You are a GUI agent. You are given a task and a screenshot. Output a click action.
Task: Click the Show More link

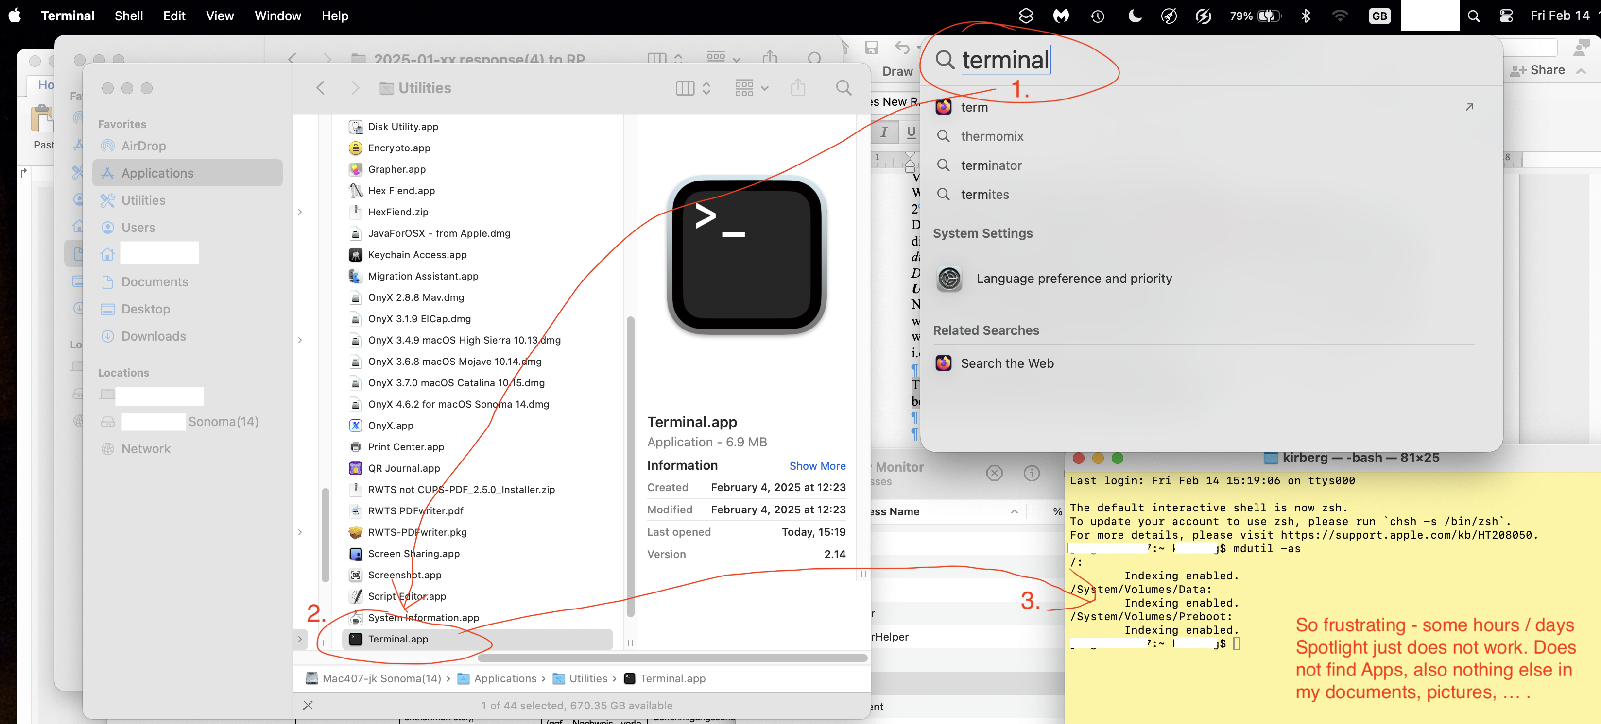pos(817,466)
